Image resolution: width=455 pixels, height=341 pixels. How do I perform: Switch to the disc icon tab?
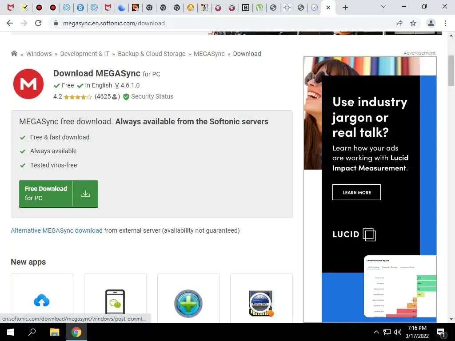(x=315, y=8)
